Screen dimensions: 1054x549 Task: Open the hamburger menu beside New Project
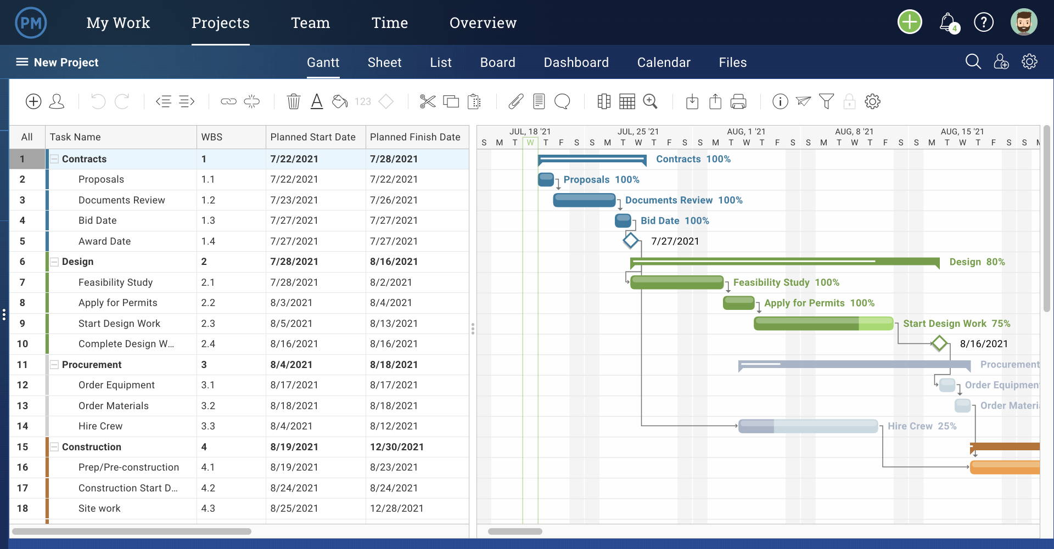(22, 62)
